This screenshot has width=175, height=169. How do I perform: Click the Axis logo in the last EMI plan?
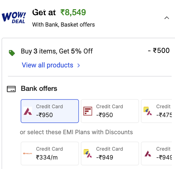click(148, 154)
